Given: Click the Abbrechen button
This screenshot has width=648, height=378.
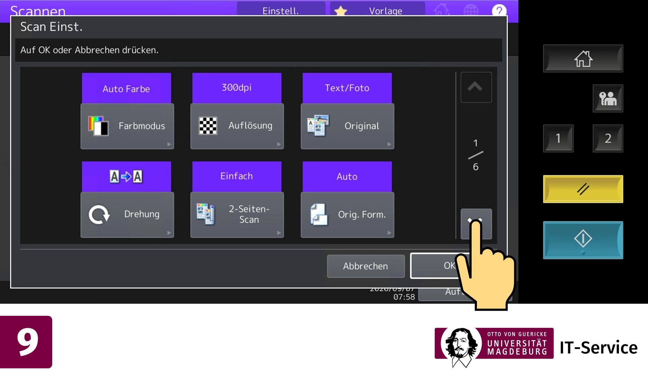Looking at the screenshot, I should click(366, 266).
